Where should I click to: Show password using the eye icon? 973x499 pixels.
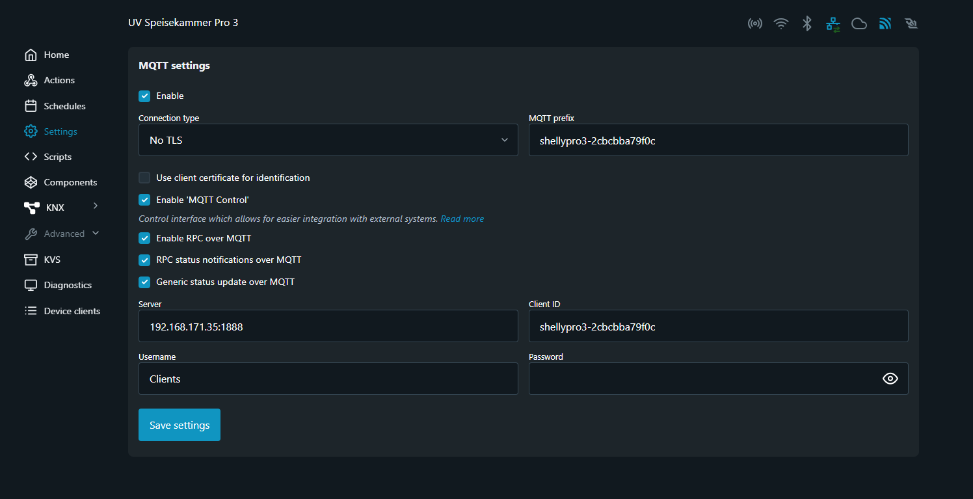[x=890, y=379]
